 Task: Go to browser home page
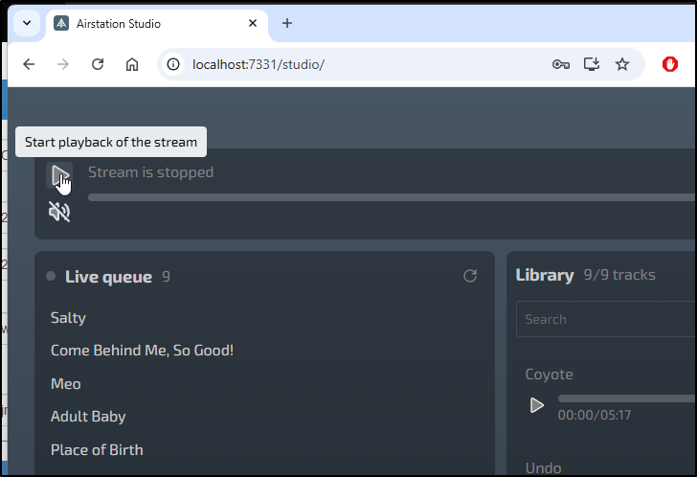[x=131, y=64]
